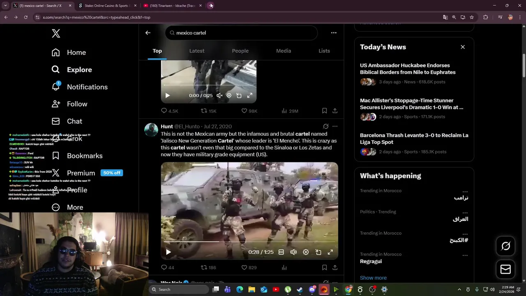This screenshot has height=296, width=526.
Task: Reply to Hunt's post with 44 replies
Action: [168, 268]
